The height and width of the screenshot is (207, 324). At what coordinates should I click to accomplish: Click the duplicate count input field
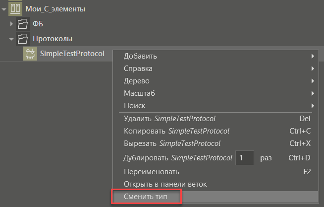pyautogui.click(x=245, y=158)
